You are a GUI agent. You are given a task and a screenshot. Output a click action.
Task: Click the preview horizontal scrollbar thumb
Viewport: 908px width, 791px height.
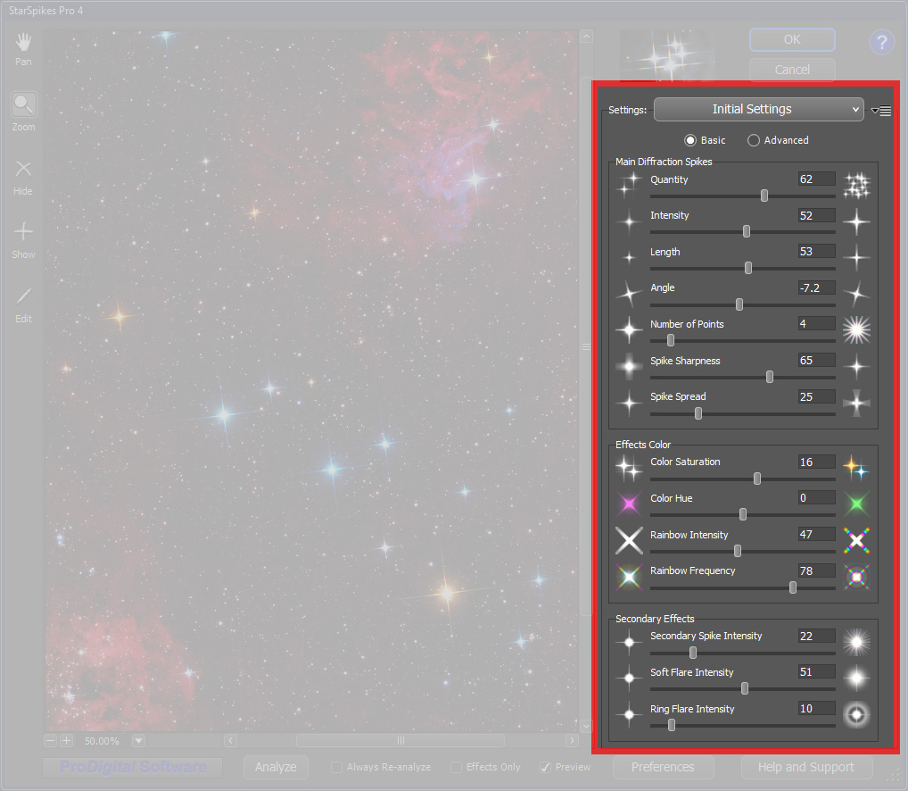point(400,741)
